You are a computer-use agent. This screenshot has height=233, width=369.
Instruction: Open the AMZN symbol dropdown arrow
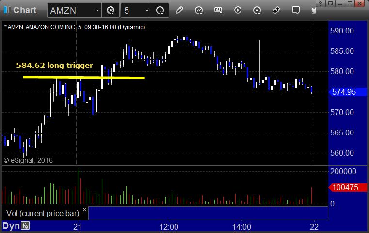pyautogui.click(x=97, y=10)
